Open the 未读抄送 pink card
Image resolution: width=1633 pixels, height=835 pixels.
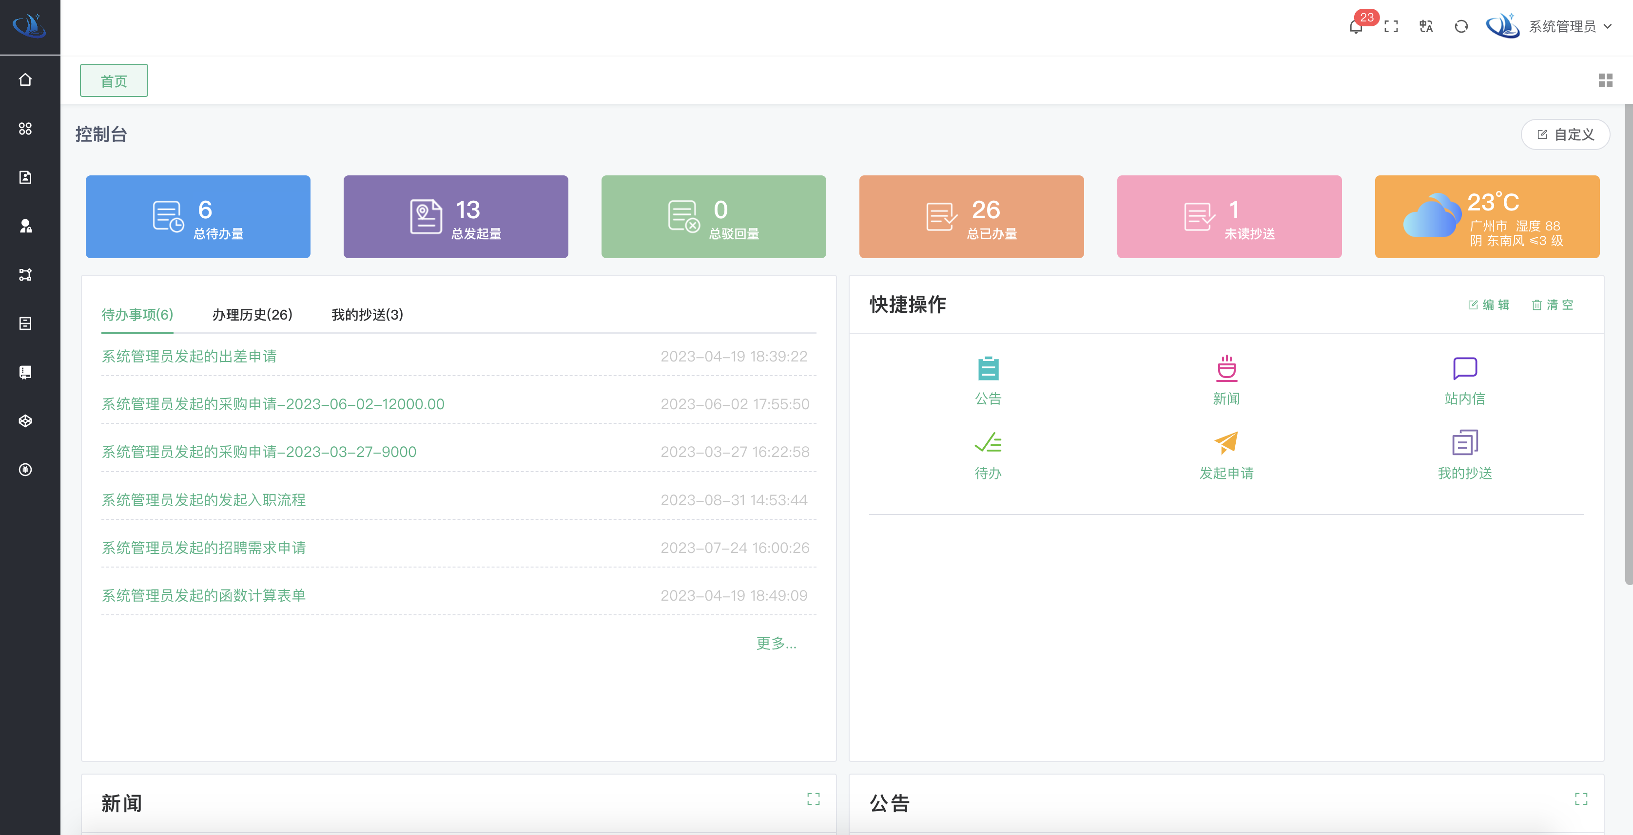point(1229,217)
